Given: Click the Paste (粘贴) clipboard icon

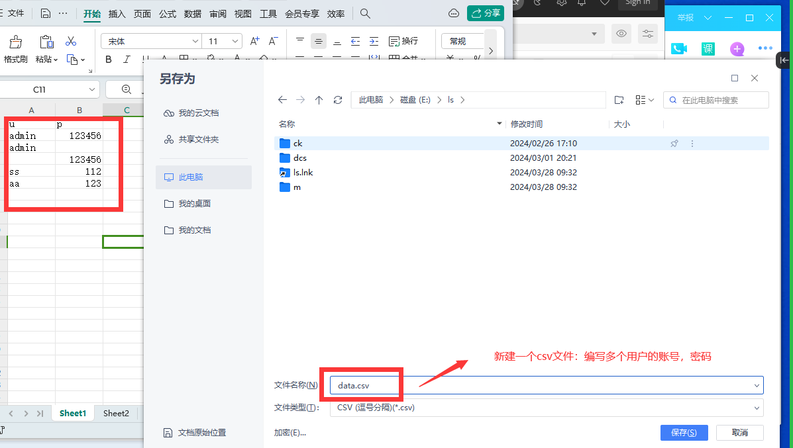Looking at the screenshot, I should click(x=46, y=42).
